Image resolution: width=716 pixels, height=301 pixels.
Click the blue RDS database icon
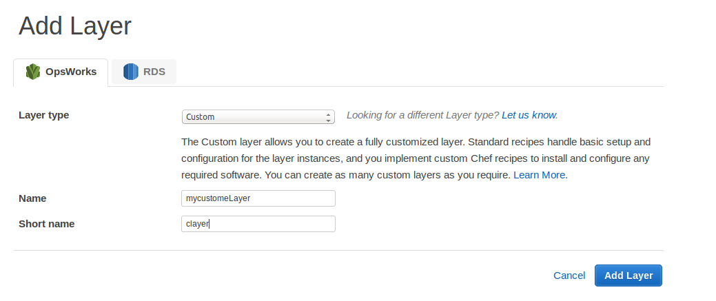coord(131,72)
